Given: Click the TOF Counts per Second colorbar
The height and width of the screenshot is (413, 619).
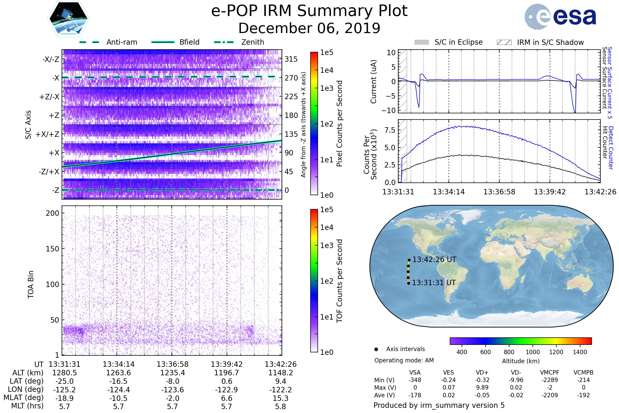Looking at the screenshot, I should 314,281.
